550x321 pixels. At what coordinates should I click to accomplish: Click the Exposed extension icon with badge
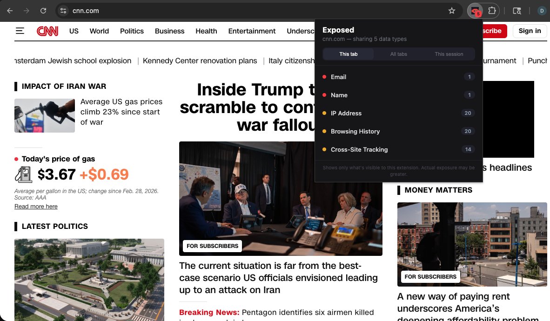(475, 11)
